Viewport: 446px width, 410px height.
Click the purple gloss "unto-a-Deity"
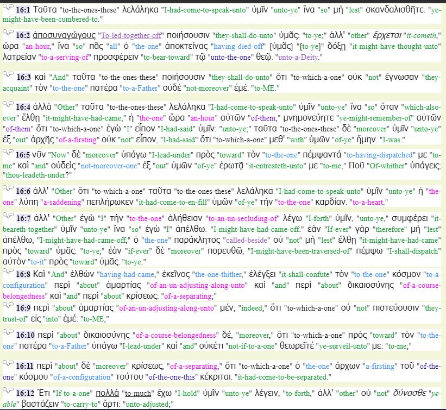pyautogui.click(x=299, y=57)
